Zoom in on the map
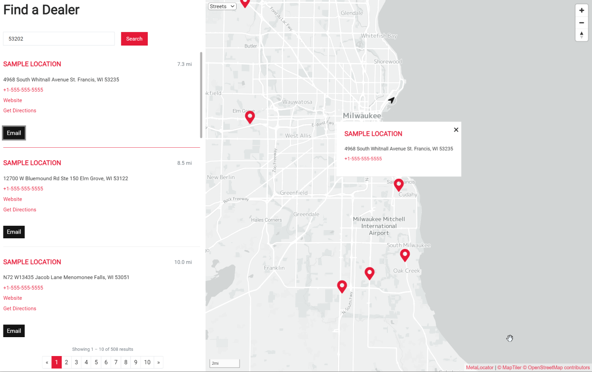 pos(581,10)
